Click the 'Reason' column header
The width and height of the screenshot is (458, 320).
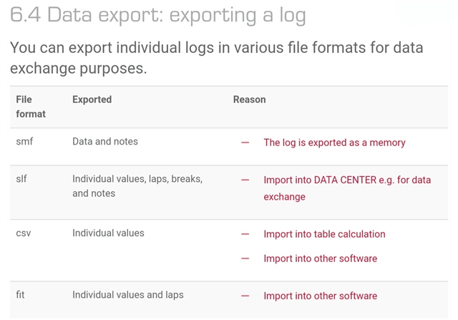click(x=250, y=100)
